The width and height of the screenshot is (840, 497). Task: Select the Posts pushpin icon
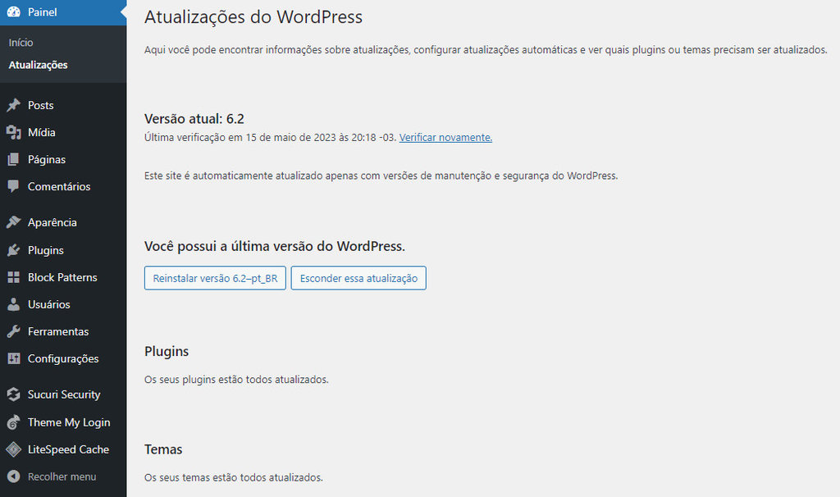(x=14, y=105)
